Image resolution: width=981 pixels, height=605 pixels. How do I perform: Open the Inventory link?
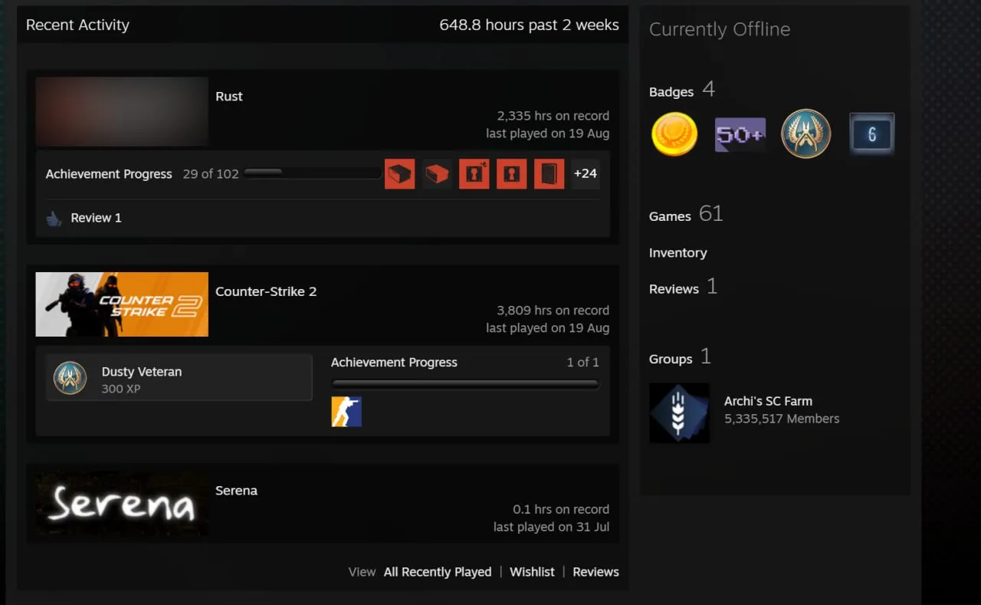pyautogui.click(x=678, y=253)
